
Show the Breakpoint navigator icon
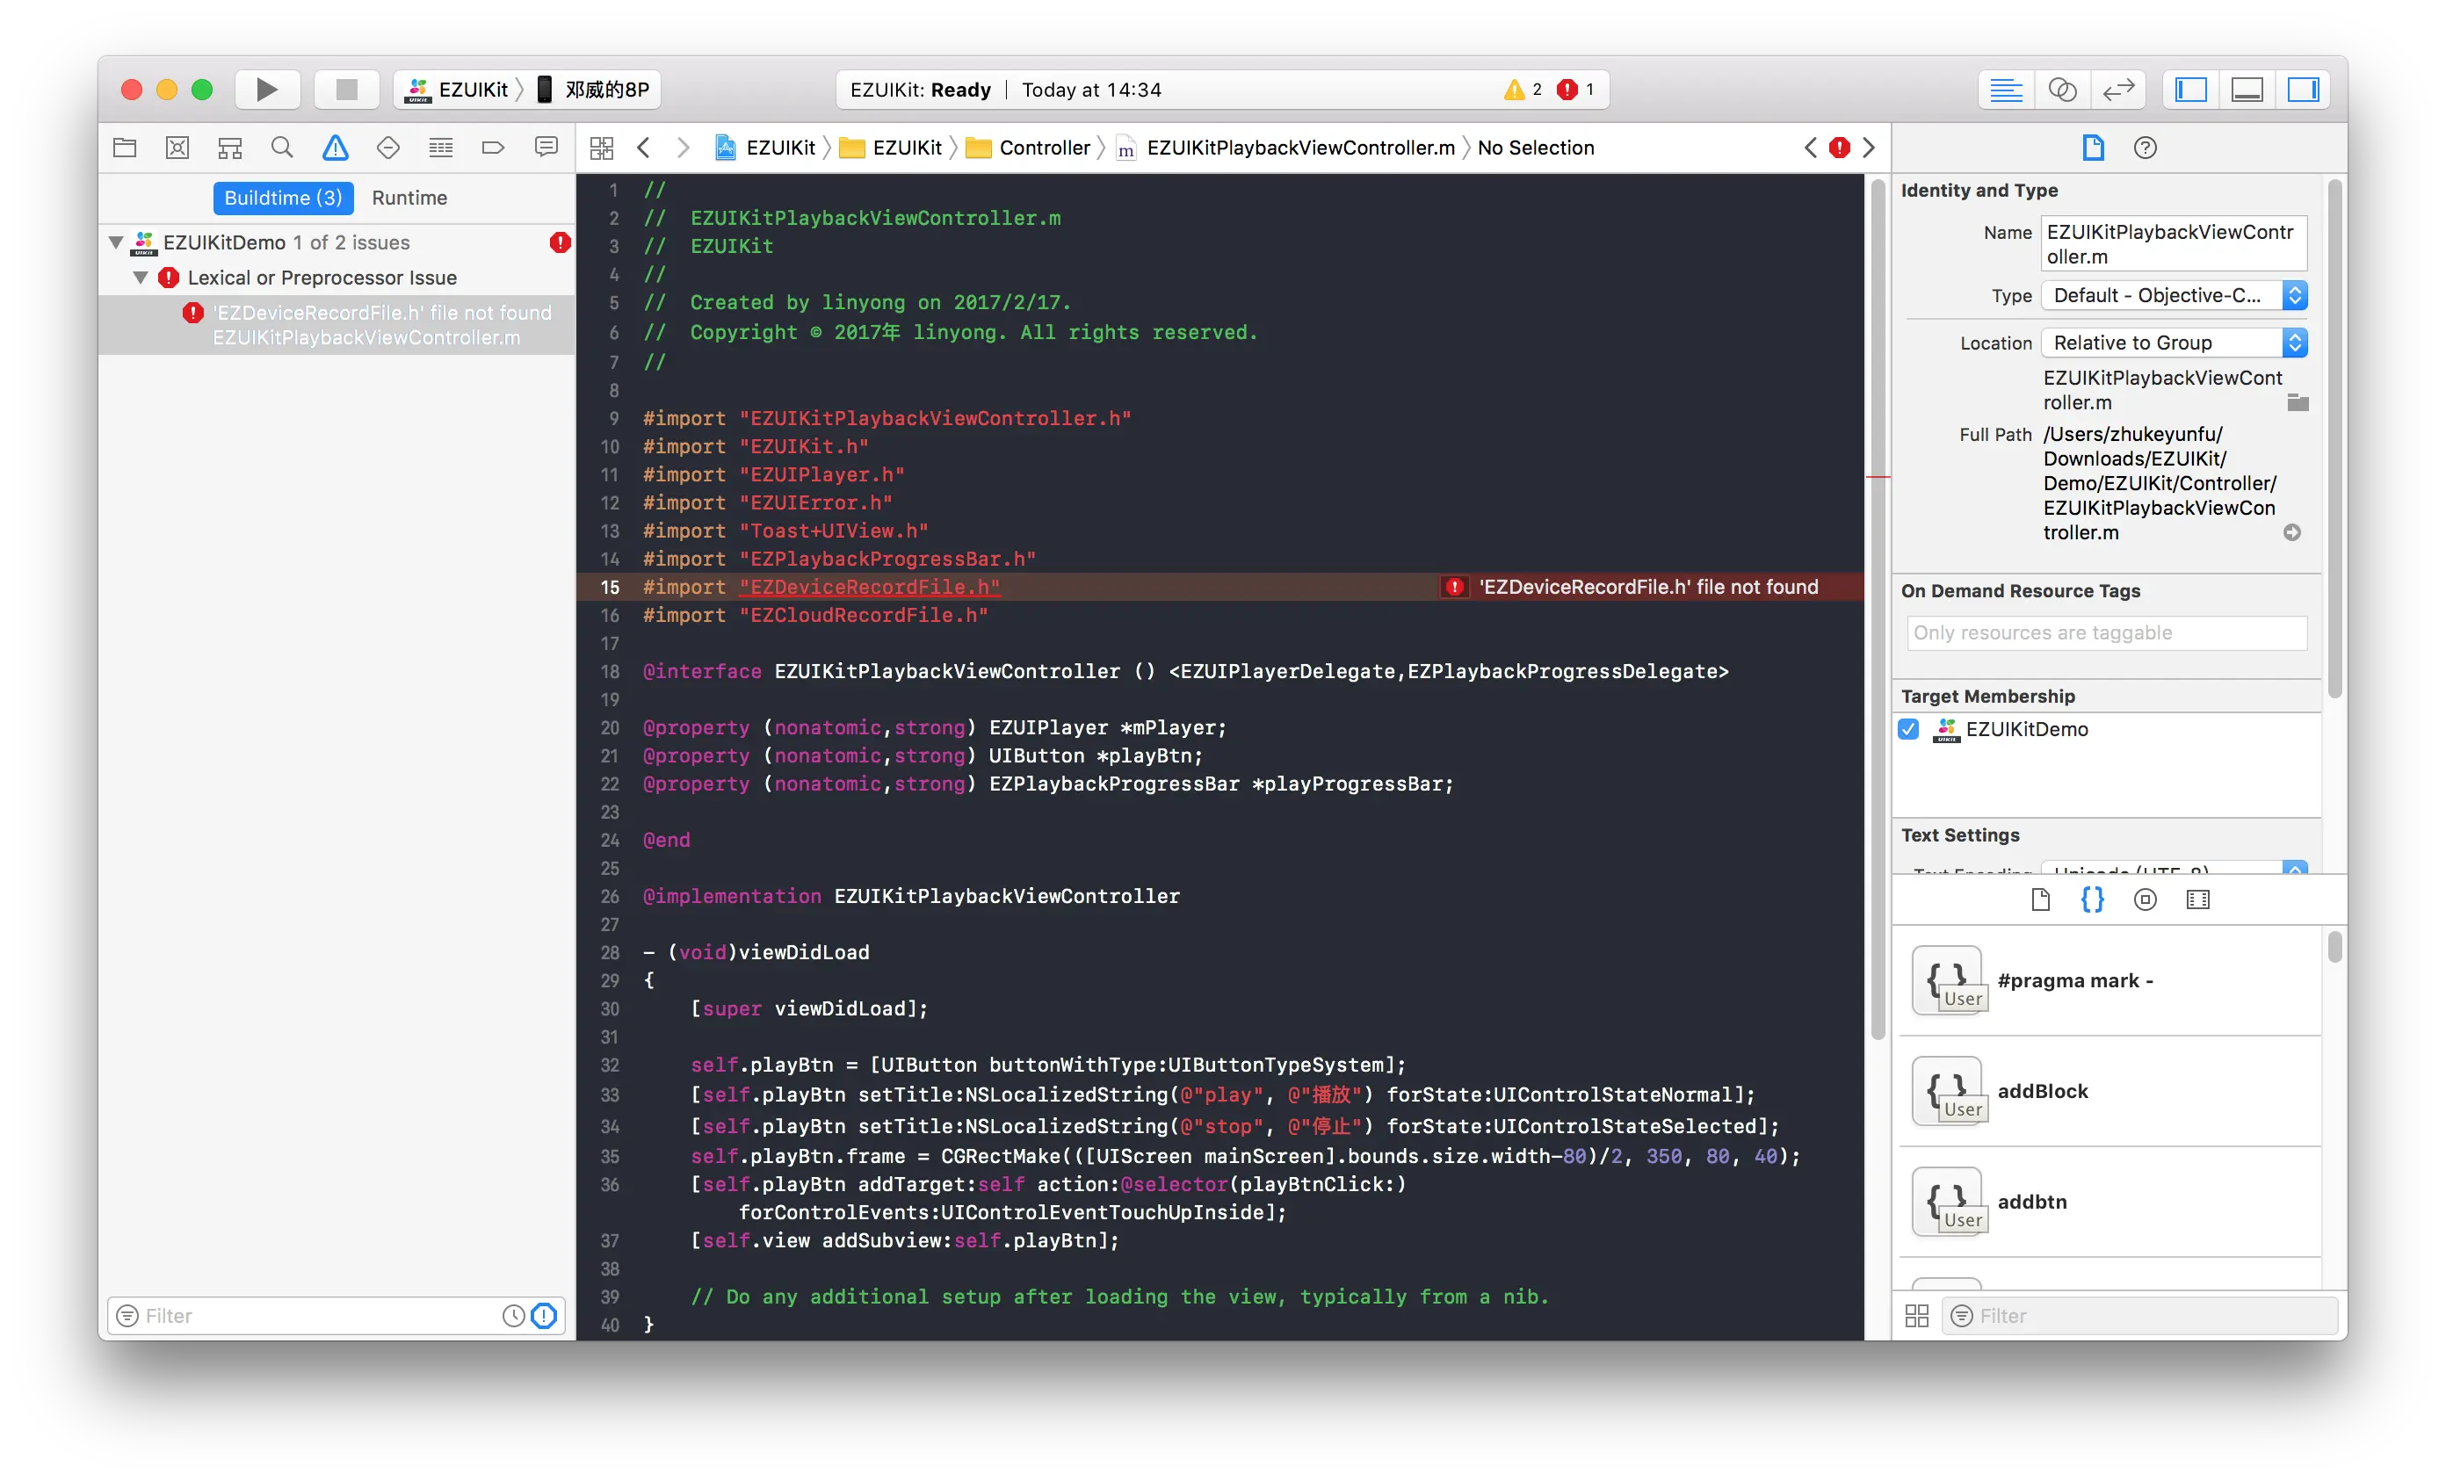494,148
